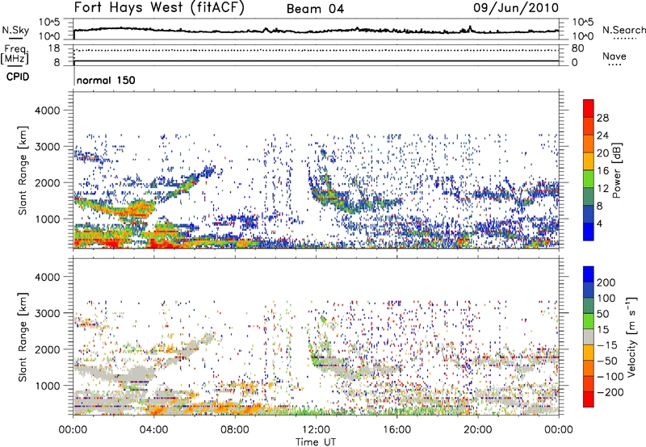Click the '16:00' time axis label
This screenshot has height=447, width=646.
(x=396, y=430)
